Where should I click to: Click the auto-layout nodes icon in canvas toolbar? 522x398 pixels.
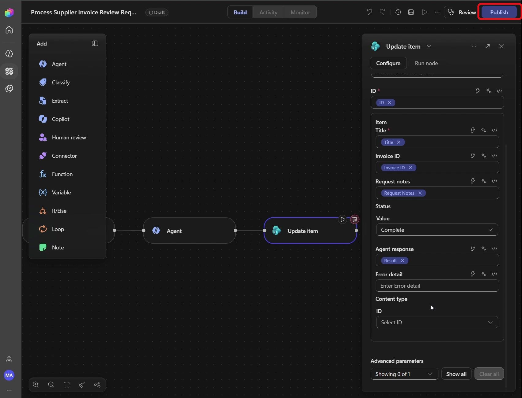point(97,385)
